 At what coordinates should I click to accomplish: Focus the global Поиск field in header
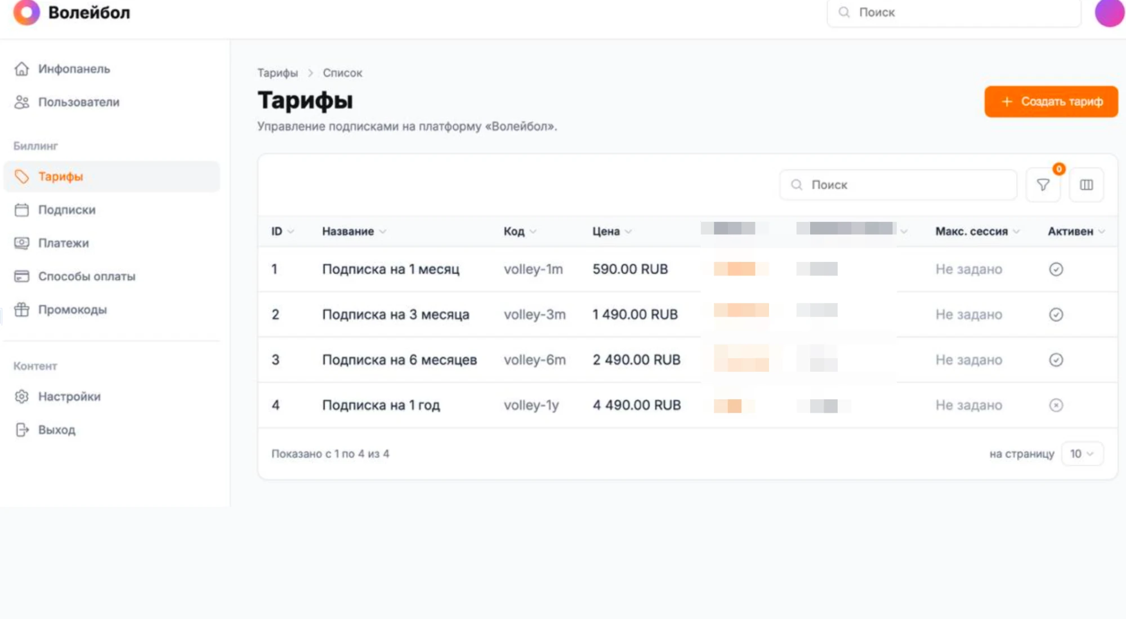point(954,12)
